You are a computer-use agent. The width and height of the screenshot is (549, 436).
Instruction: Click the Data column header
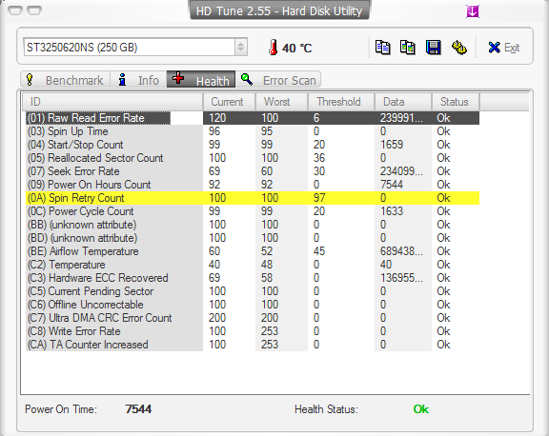click(403, 102)
